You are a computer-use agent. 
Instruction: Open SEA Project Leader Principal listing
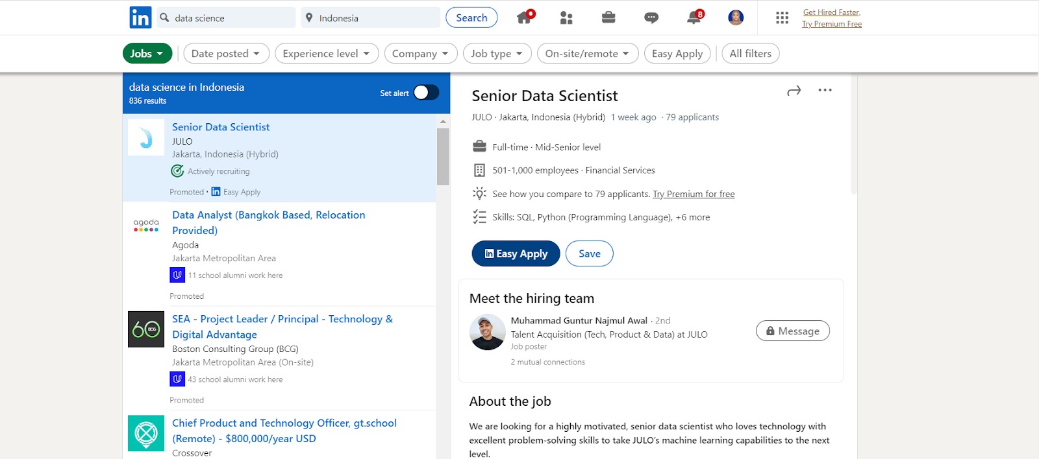point(282,327)
